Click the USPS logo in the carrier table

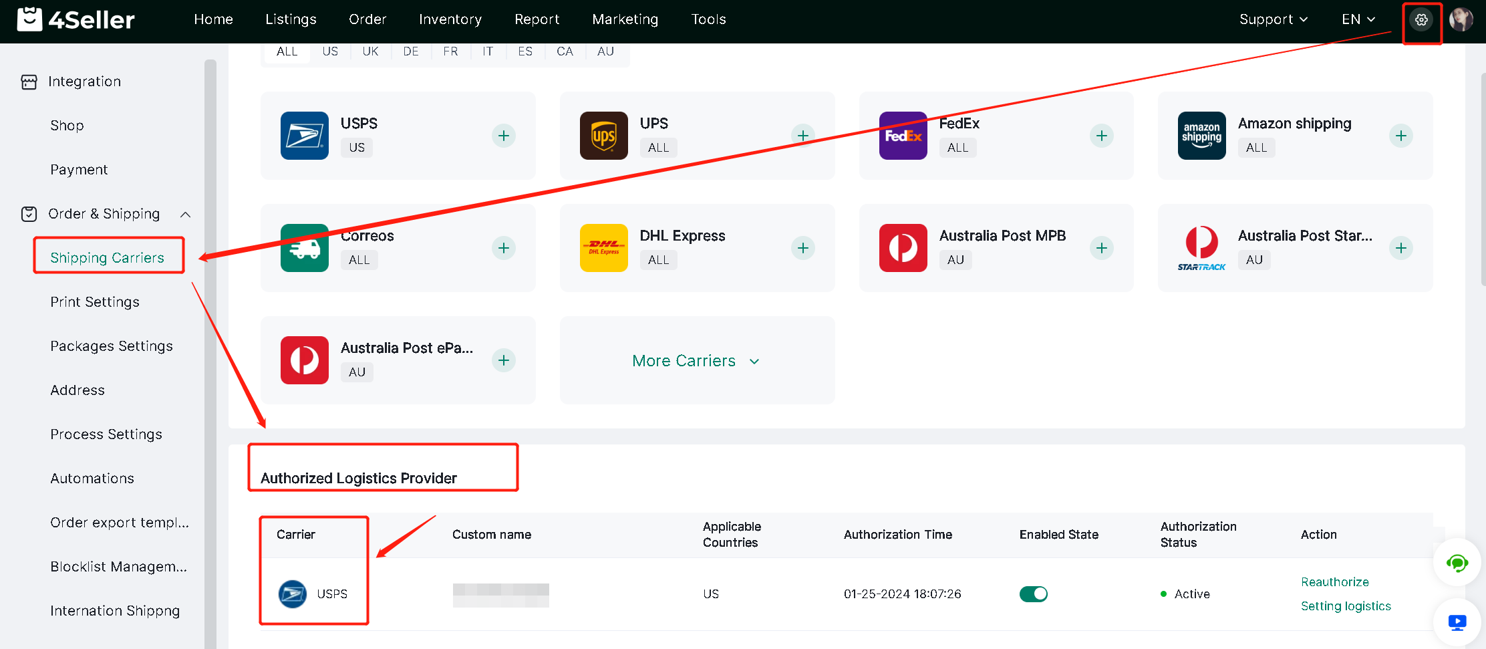293,594
